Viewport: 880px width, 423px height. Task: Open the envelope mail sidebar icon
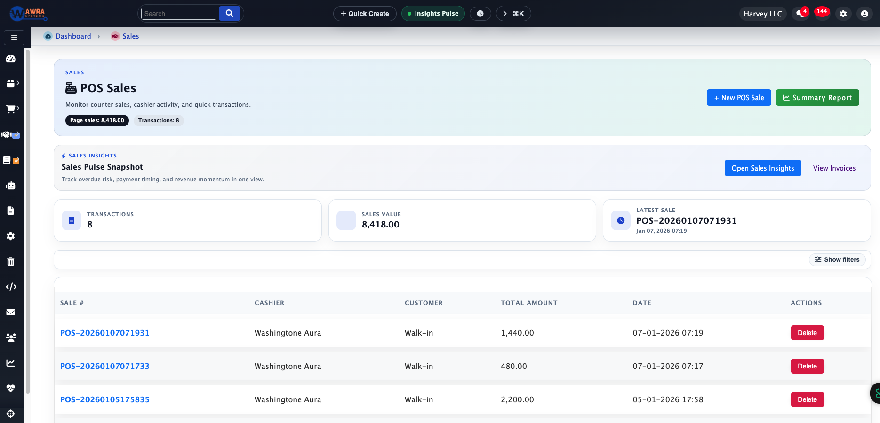[x=11, y=312]
